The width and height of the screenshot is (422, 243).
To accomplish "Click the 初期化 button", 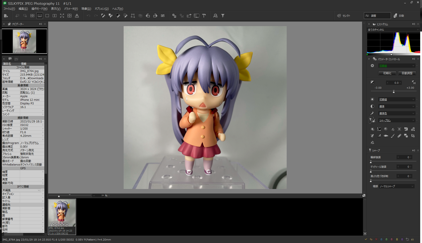I will (x=387, y=73).
